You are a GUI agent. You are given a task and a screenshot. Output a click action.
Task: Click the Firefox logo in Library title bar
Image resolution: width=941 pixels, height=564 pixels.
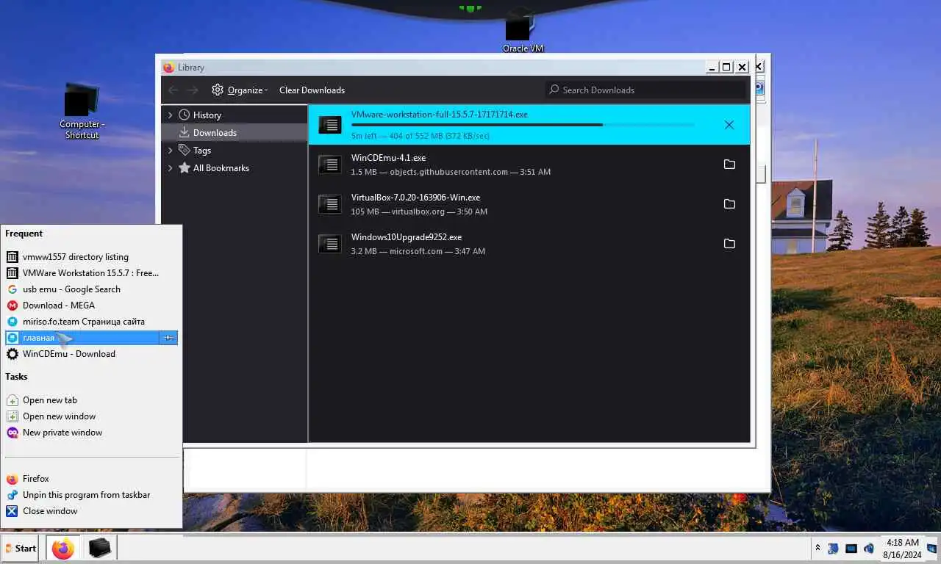(169, 68)
